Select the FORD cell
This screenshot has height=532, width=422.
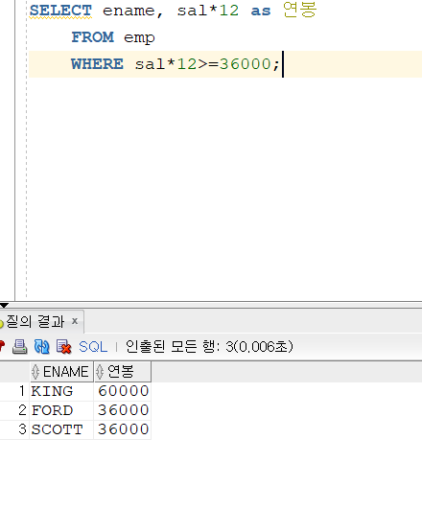pyautogui.click(x=61, y=410)
